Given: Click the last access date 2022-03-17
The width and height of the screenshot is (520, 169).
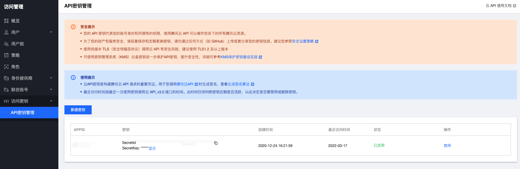Looking at the screenshot, I should 338,146.
